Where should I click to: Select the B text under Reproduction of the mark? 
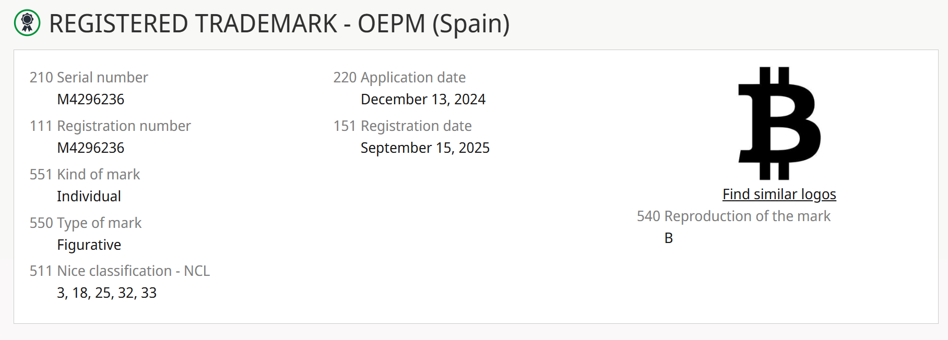click(x=669, y=238)
